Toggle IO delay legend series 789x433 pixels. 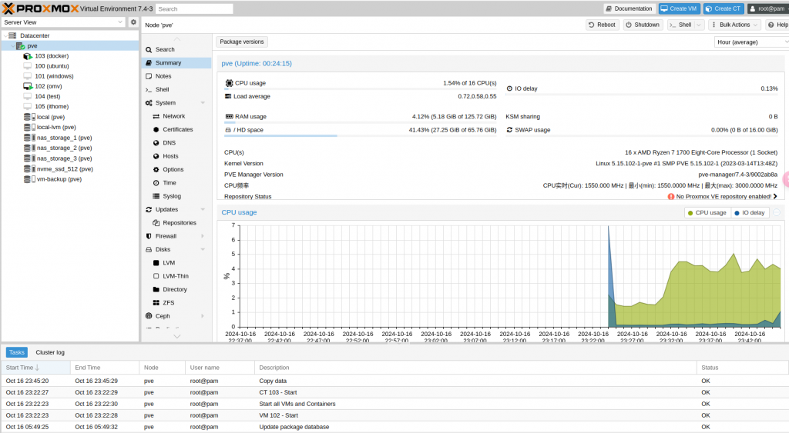pyautogui.click(x=749, y=213)
